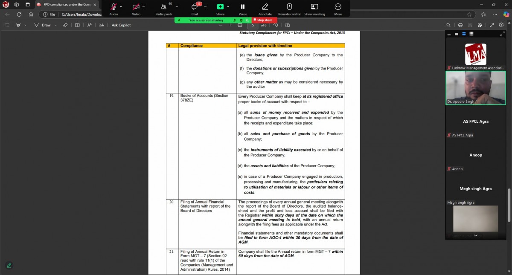Click Ask Copilot in PDF toolbar
The image size is (512, 275).
coord(121,25)
